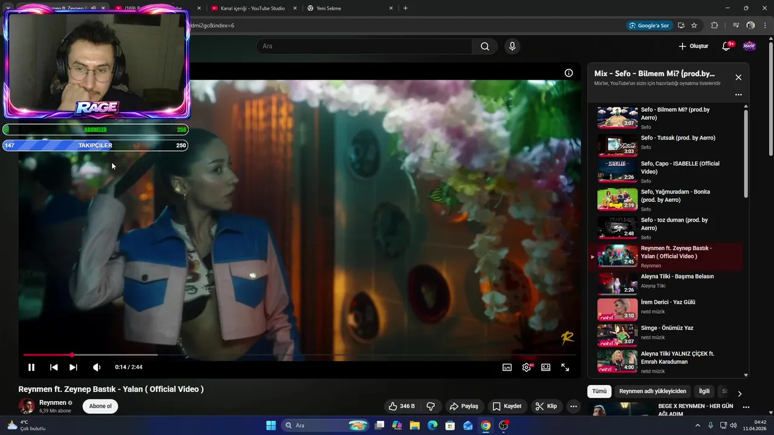
Task: Mute the video volume
Action: 97,367
